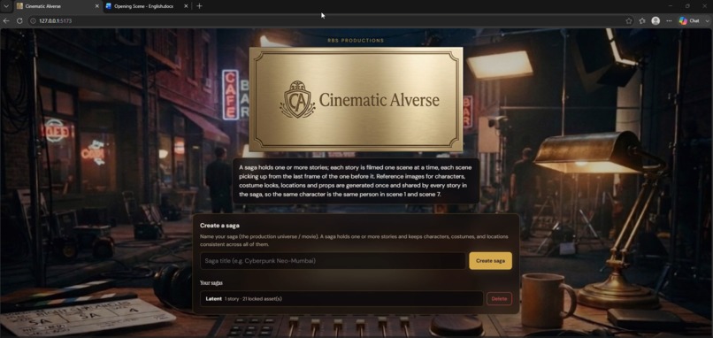Open the browser profile avatar
This screenshot has width=713, height=338.
point(655,21)
